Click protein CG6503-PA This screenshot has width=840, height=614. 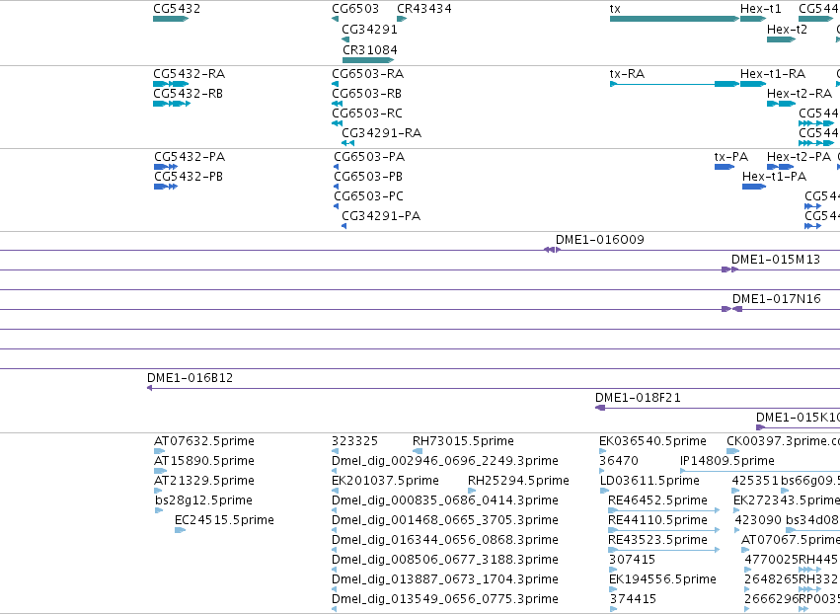pyautogui.click(x=336, y=167)
